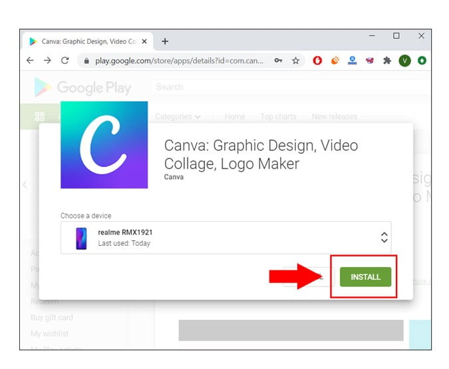
Task: Open the Extensions puzzle piece menu
Action: [x=386, y=61]
